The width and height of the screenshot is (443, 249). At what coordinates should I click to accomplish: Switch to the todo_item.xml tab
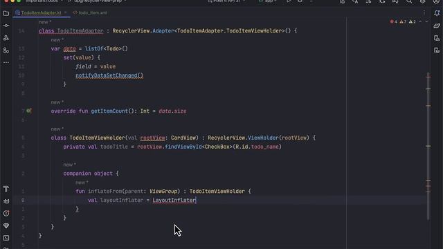tap(90, 12)
